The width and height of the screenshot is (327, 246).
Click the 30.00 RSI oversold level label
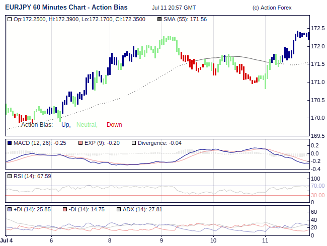click(x=318, y=195)
